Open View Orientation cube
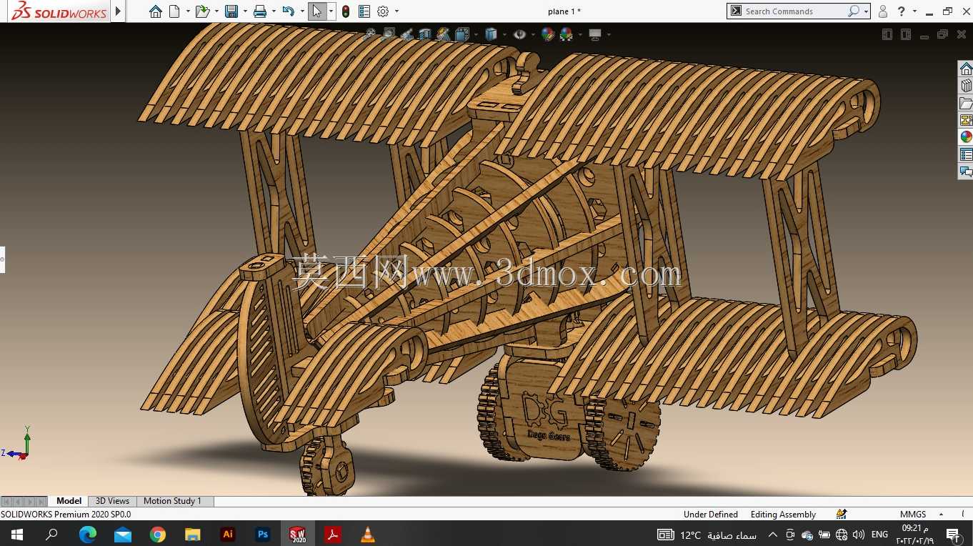The image size is (973, 546). 461,34
